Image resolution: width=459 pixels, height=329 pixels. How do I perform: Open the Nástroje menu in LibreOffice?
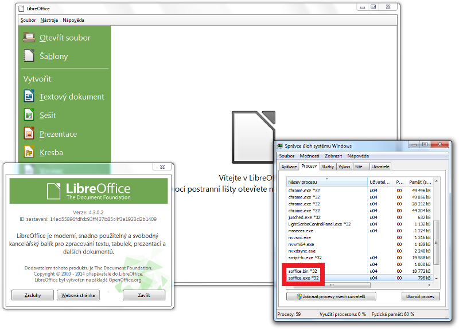[x=49, y=20]
